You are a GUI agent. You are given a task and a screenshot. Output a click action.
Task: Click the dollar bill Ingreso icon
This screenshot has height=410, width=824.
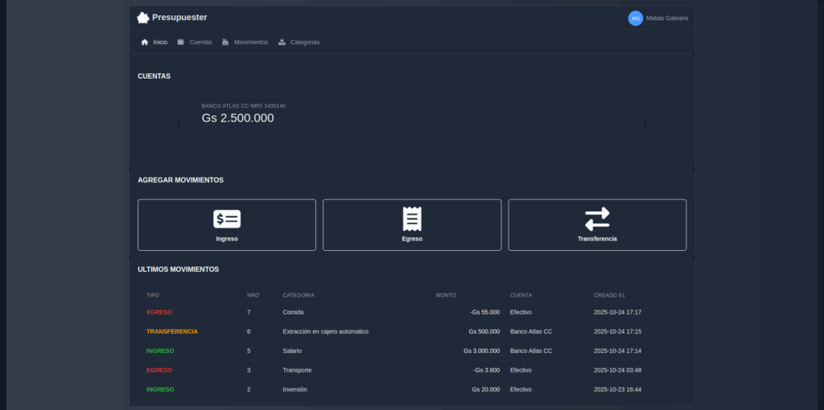click(227, 219)
